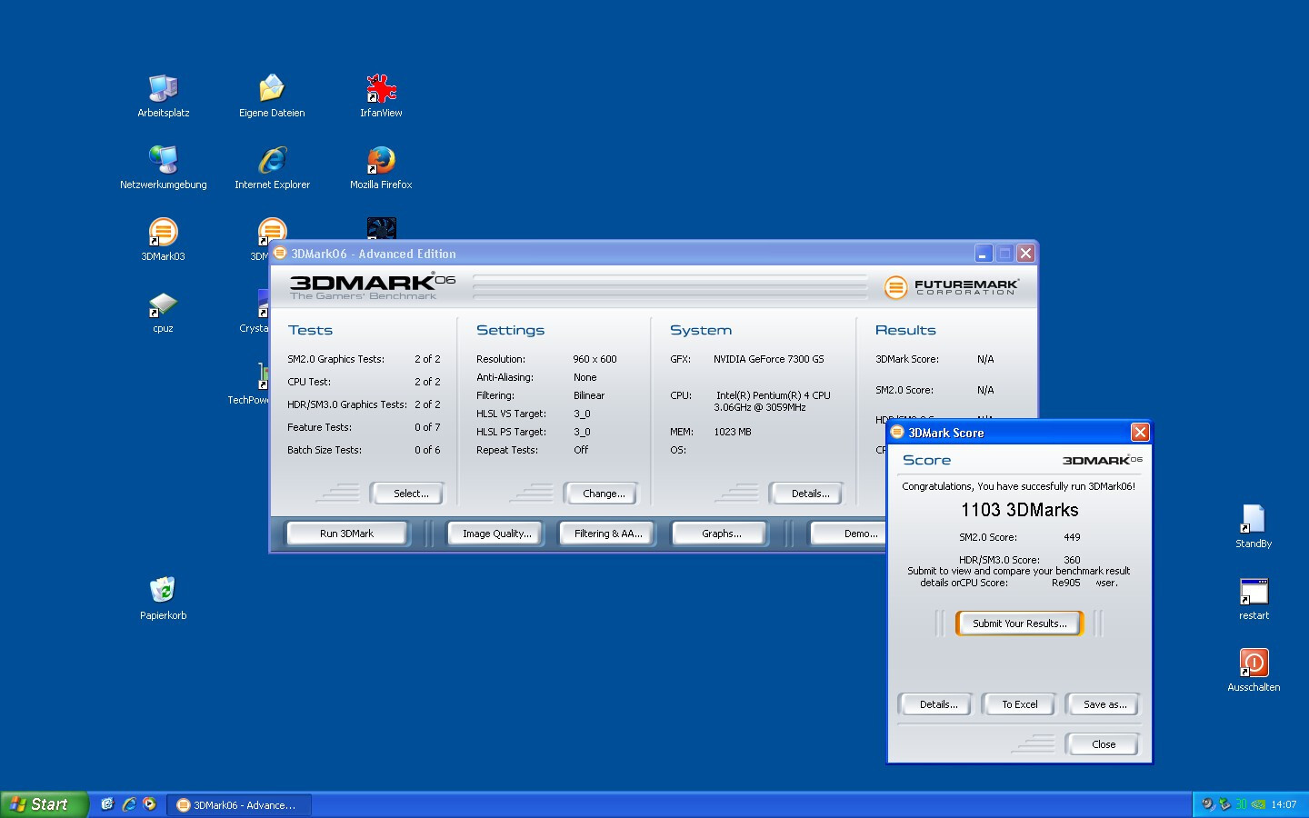Open Image Quality... tool
Viewport: 1309px width, 818px height.
click(496, 534)
